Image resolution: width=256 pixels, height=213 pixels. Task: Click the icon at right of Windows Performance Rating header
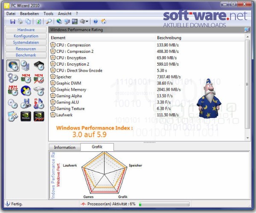(247, 30)
